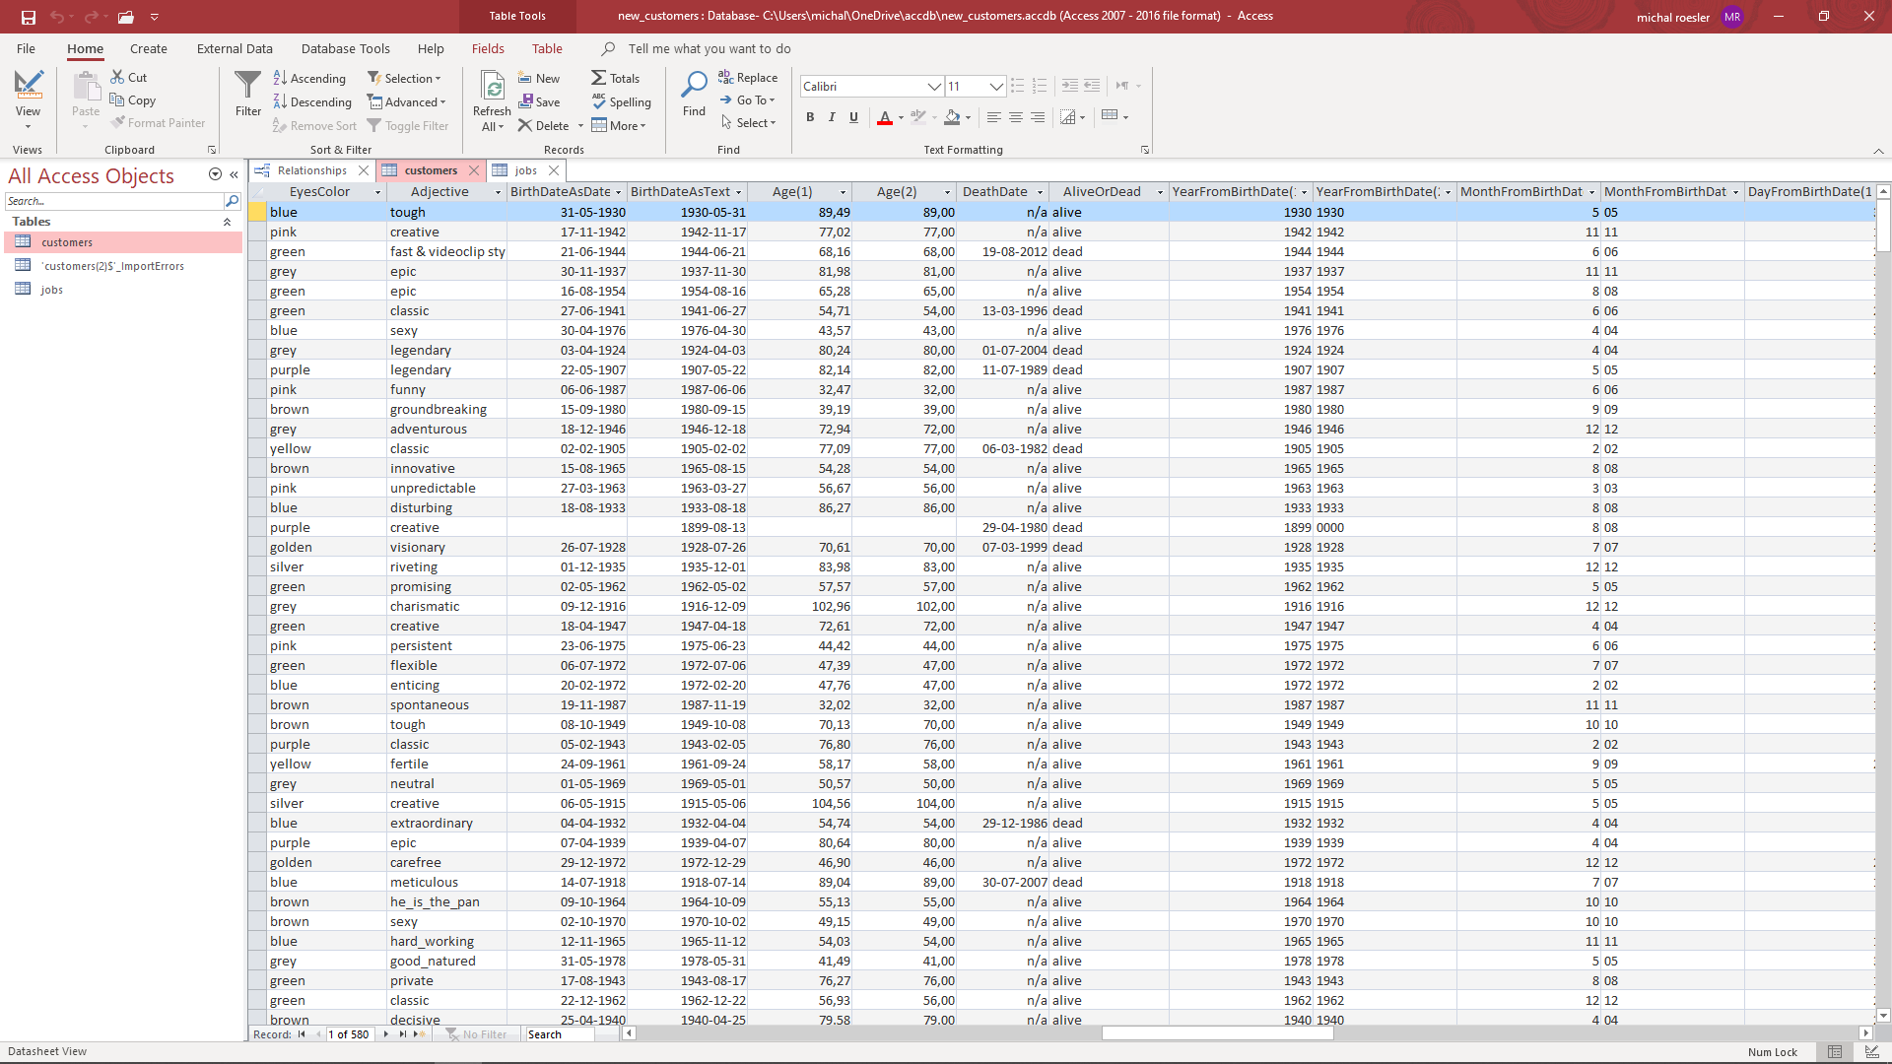Enable No Filter status indicator
Image resolution: width=1892 pixels, height=1064 pixels.
pos(482,1032)
